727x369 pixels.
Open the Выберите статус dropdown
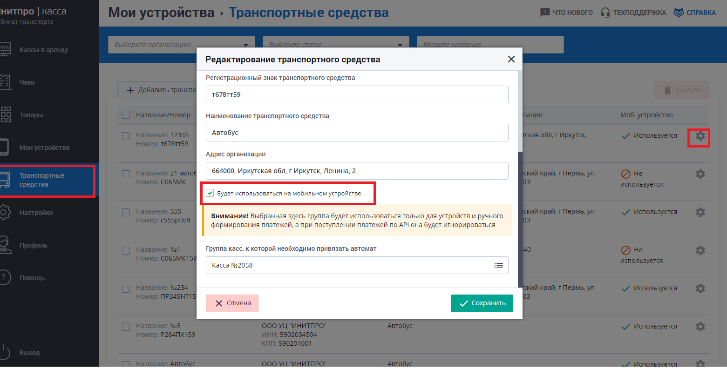click(x=400, y=45)
